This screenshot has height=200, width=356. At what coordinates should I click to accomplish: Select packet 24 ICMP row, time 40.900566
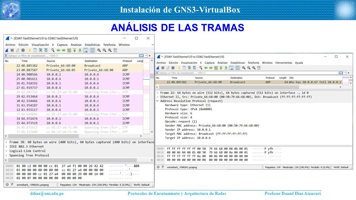[73, 74]
